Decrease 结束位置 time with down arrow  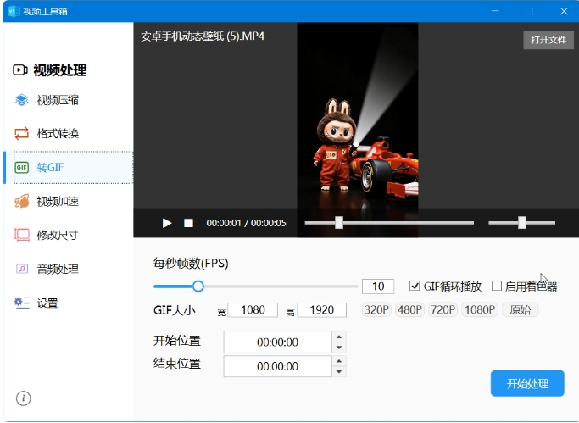[x=339, y=371]
